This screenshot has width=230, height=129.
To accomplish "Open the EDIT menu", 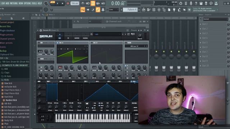I will (x=3, y=3).
